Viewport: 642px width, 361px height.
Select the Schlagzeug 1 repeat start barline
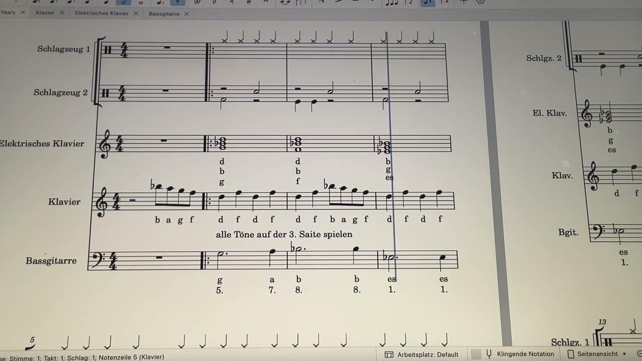(x=209, y=50)
